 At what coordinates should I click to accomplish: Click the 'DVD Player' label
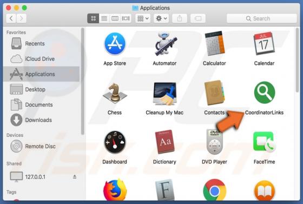click(x=214, y=162)
